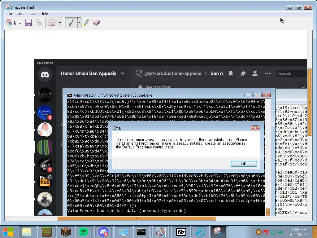Image resolution: width=317 pixels, height=238 pixels.
Task: Open the green infinity block taskbar app
Action: [47, 232]
